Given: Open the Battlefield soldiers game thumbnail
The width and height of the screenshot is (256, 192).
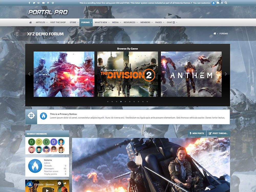Looking at the screenshot, I should (x=64, y=74).
